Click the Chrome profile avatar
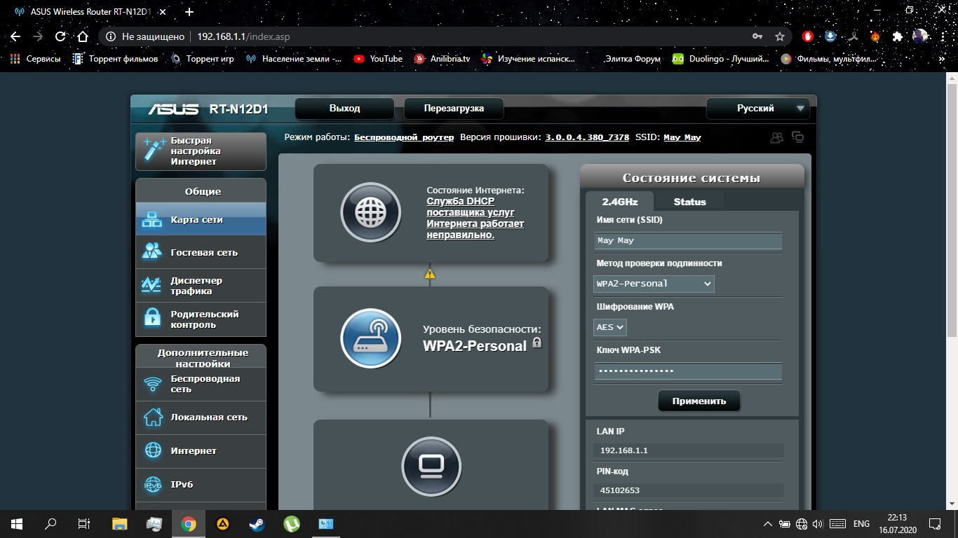This screenshot has width=958, height=538. pos(920,36)
